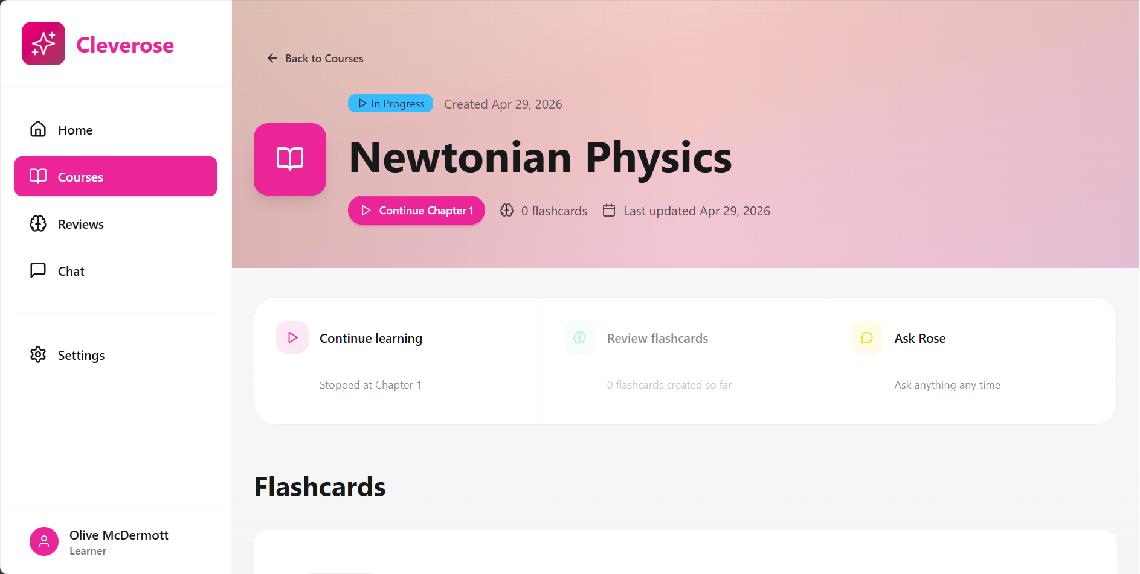Click the Home house icon

tap(38, 129)
